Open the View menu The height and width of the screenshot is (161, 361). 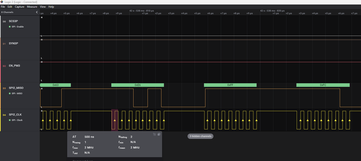[43, 6]
